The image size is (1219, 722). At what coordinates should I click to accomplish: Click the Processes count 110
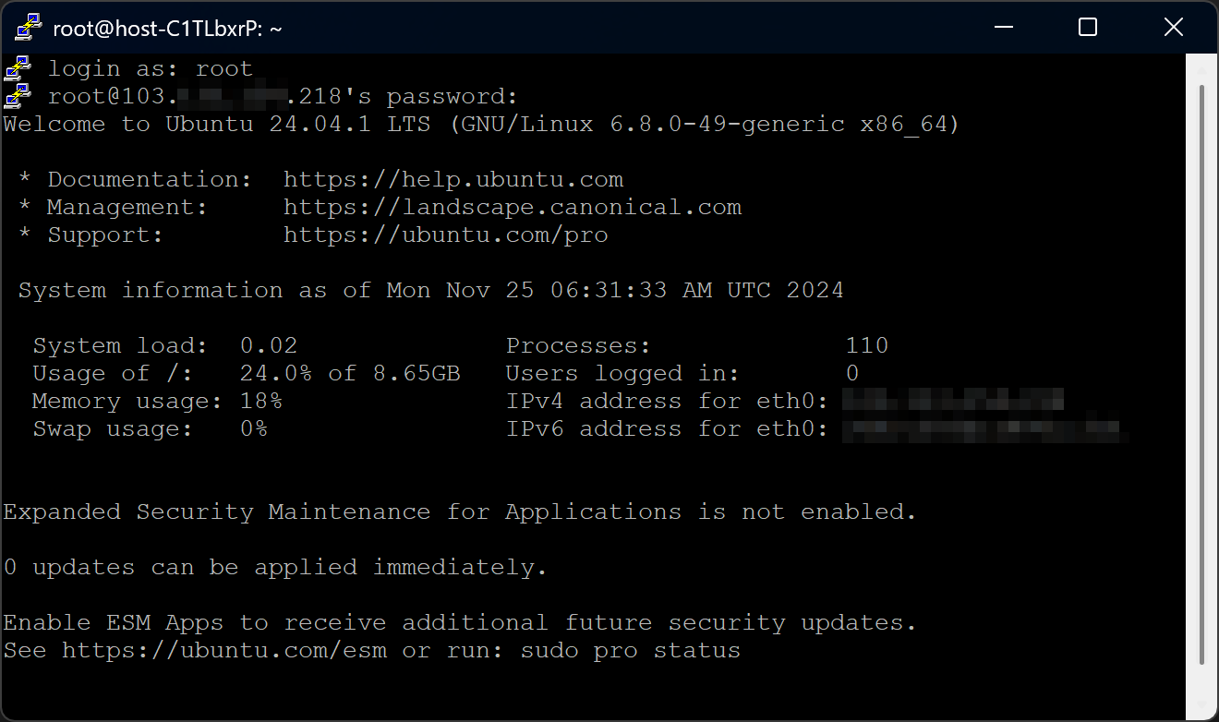coord(867,345)
